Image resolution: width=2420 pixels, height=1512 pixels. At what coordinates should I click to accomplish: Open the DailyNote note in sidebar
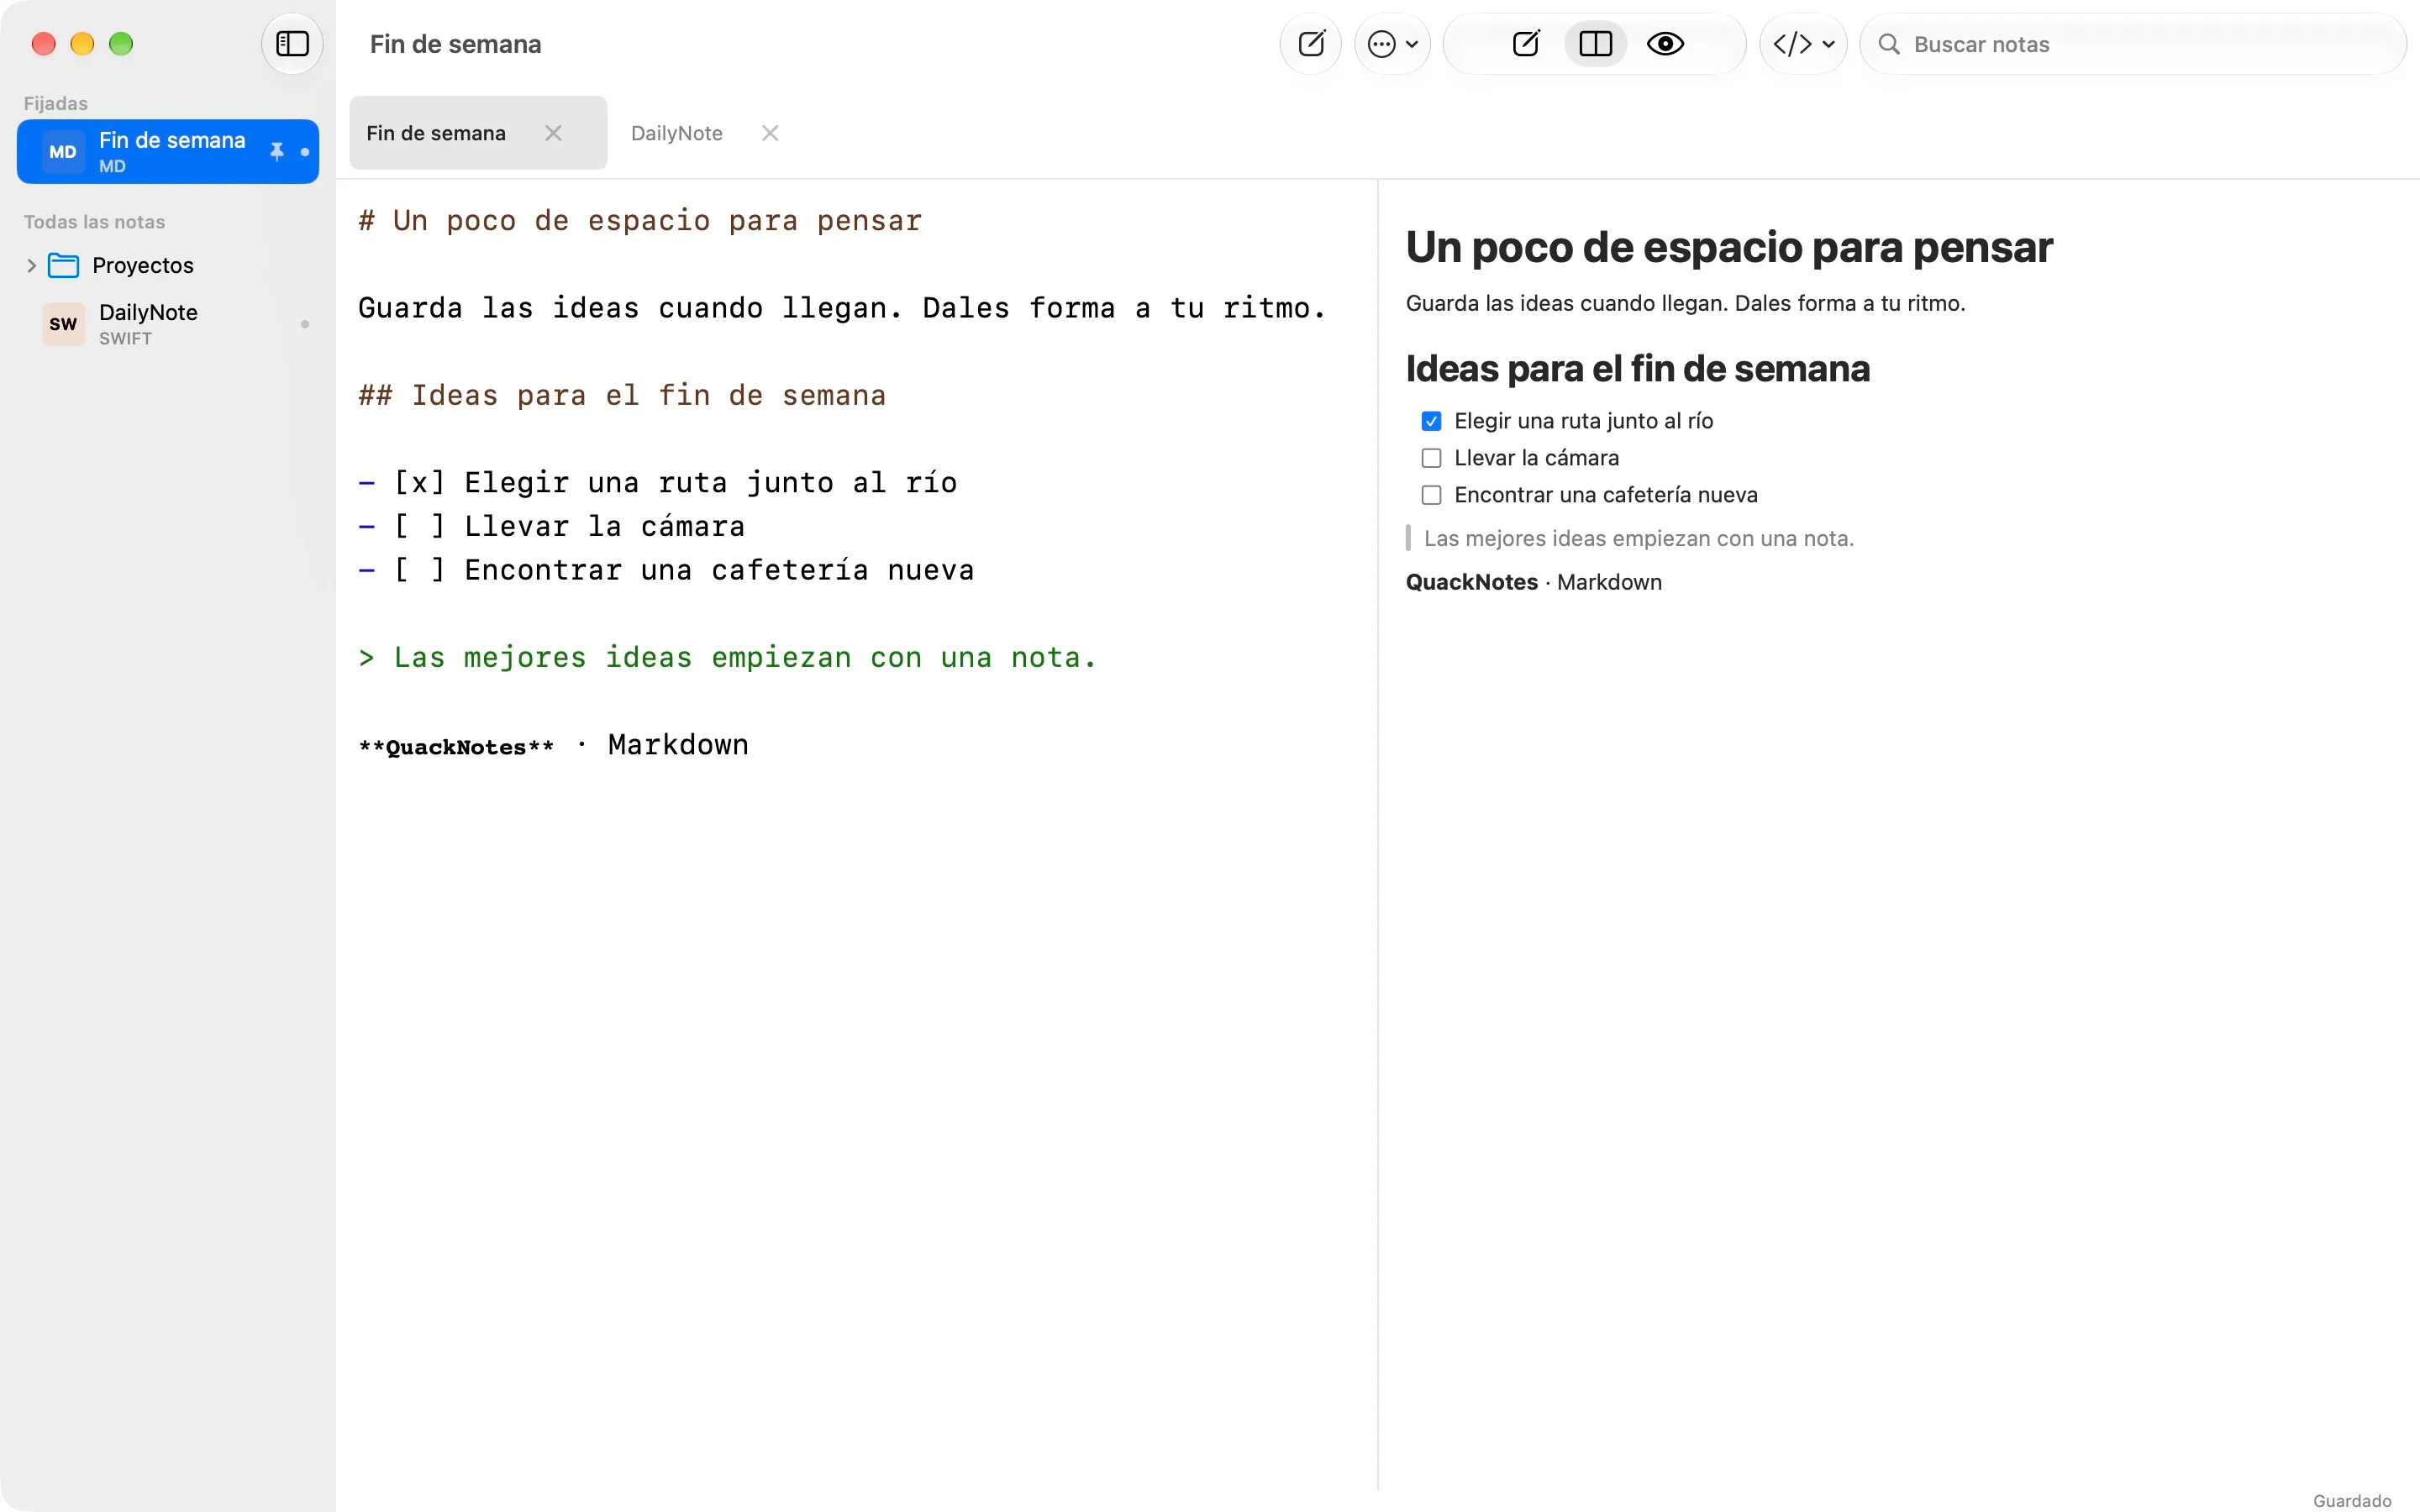click(168, 324)
